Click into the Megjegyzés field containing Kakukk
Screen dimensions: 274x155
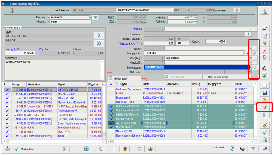194,53
